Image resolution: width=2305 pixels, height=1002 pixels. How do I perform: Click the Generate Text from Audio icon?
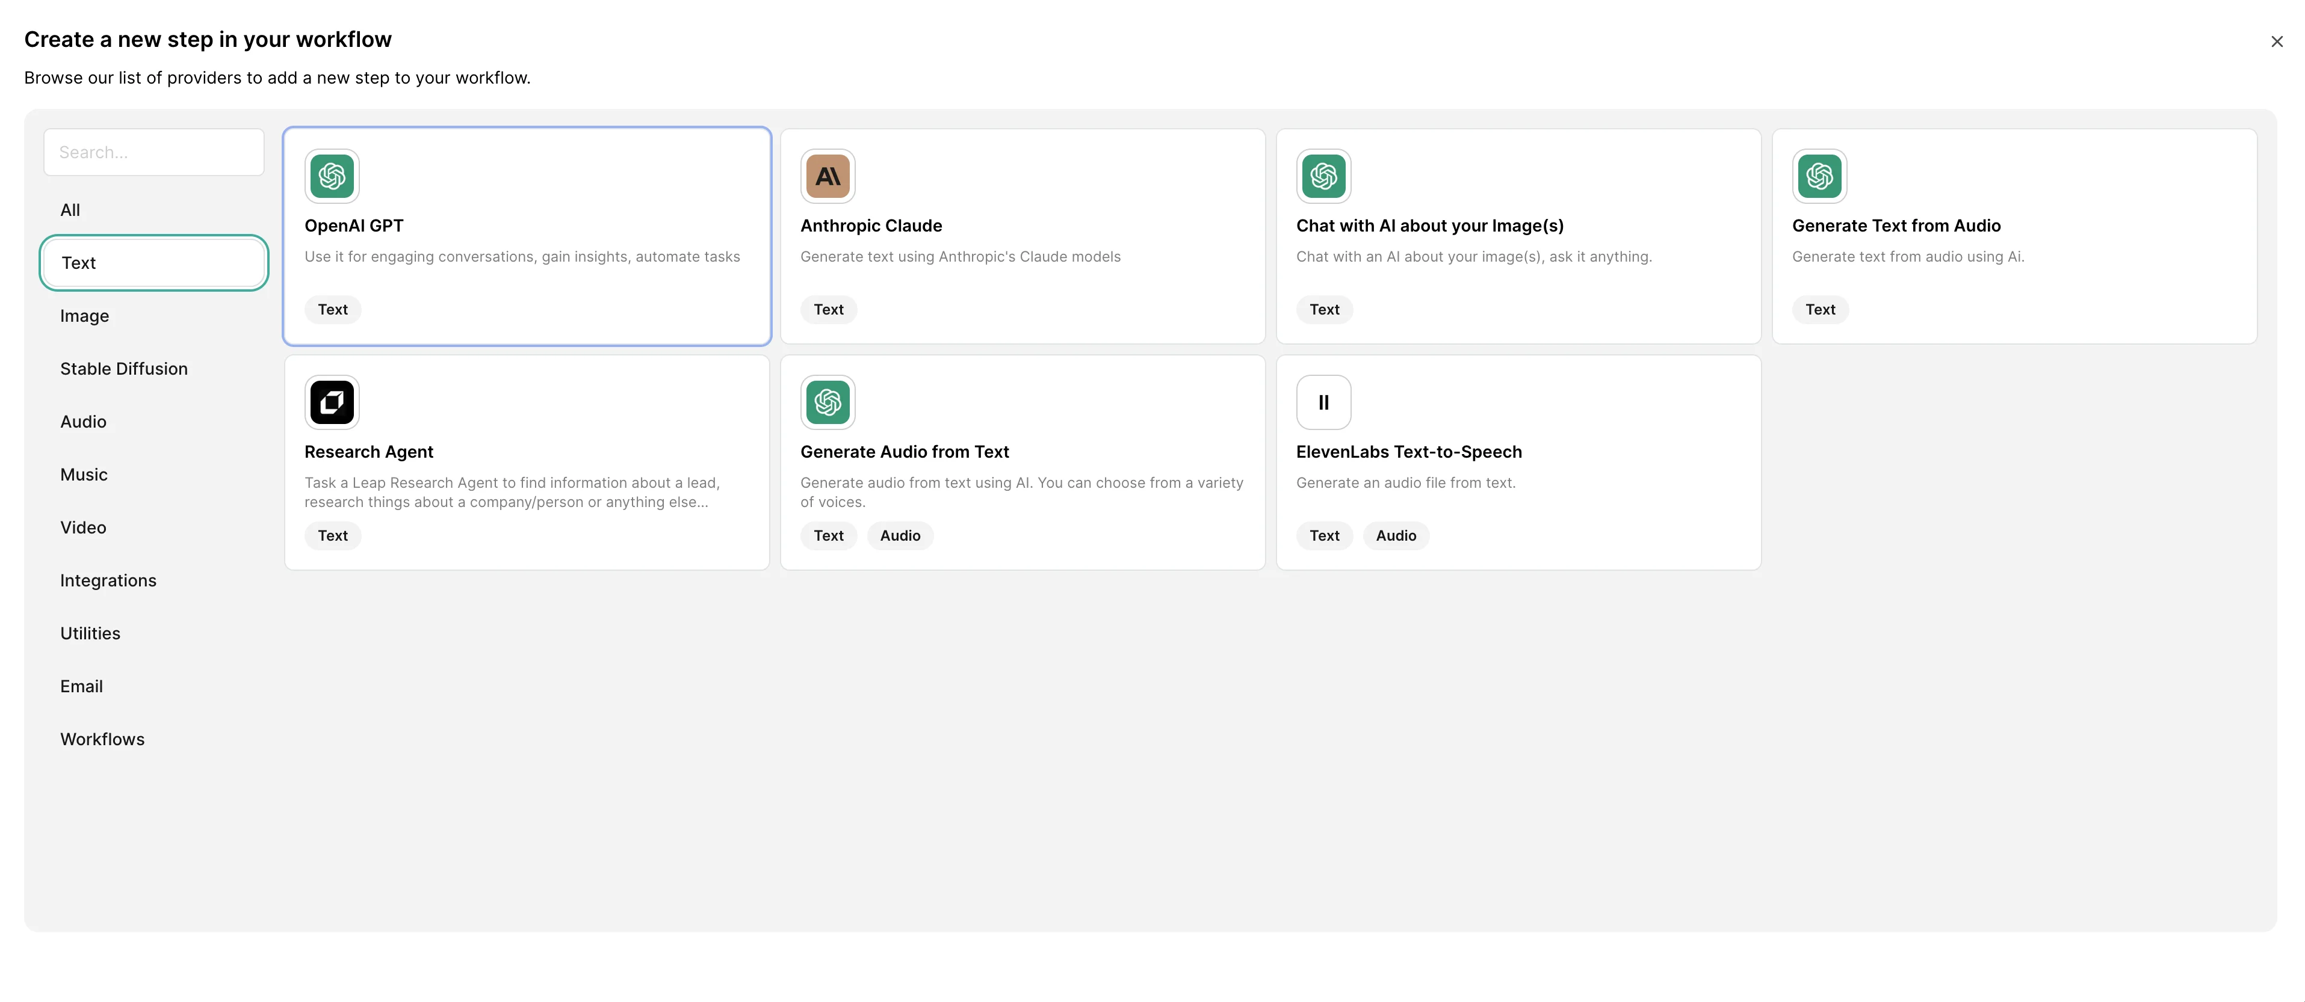1819,176
